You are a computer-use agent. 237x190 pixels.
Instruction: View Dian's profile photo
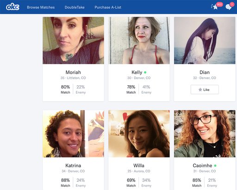click(205, 40)
